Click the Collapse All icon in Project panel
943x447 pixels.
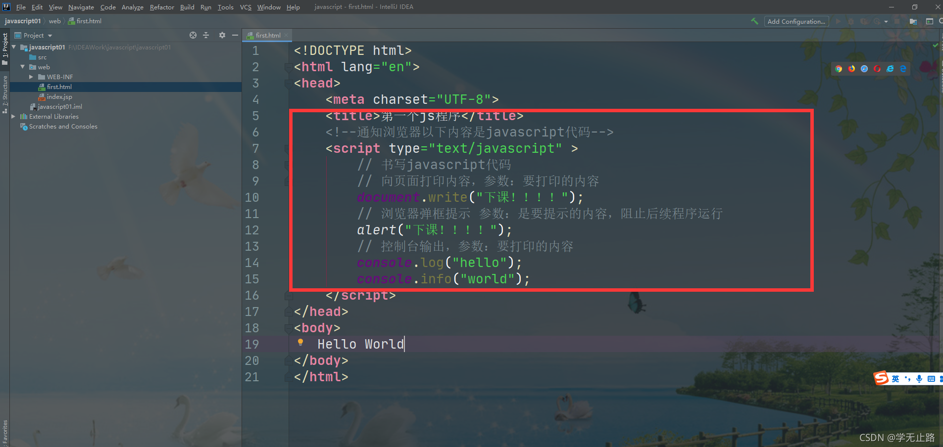pos(206,35)
